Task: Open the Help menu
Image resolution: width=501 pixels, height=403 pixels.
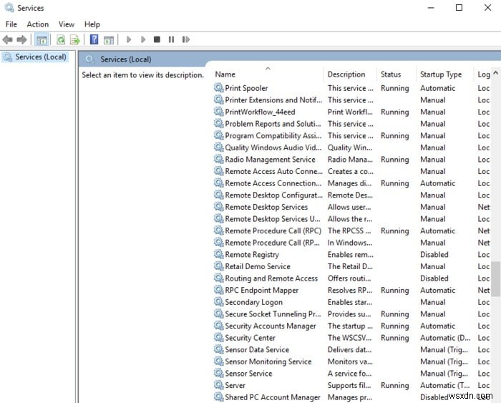Action: pyautogui.click(x=92, y=24)
